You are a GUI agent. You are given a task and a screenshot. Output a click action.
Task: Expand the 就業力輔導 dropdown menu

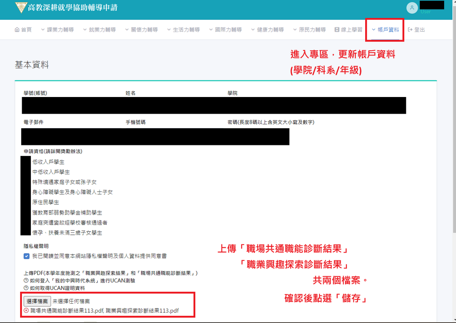tap(99, 30)
